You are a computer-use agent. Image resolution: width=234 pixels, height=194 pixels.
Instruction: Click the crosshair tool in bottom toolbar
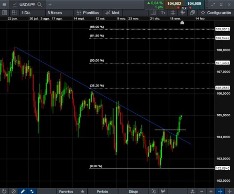pos(220,192)
